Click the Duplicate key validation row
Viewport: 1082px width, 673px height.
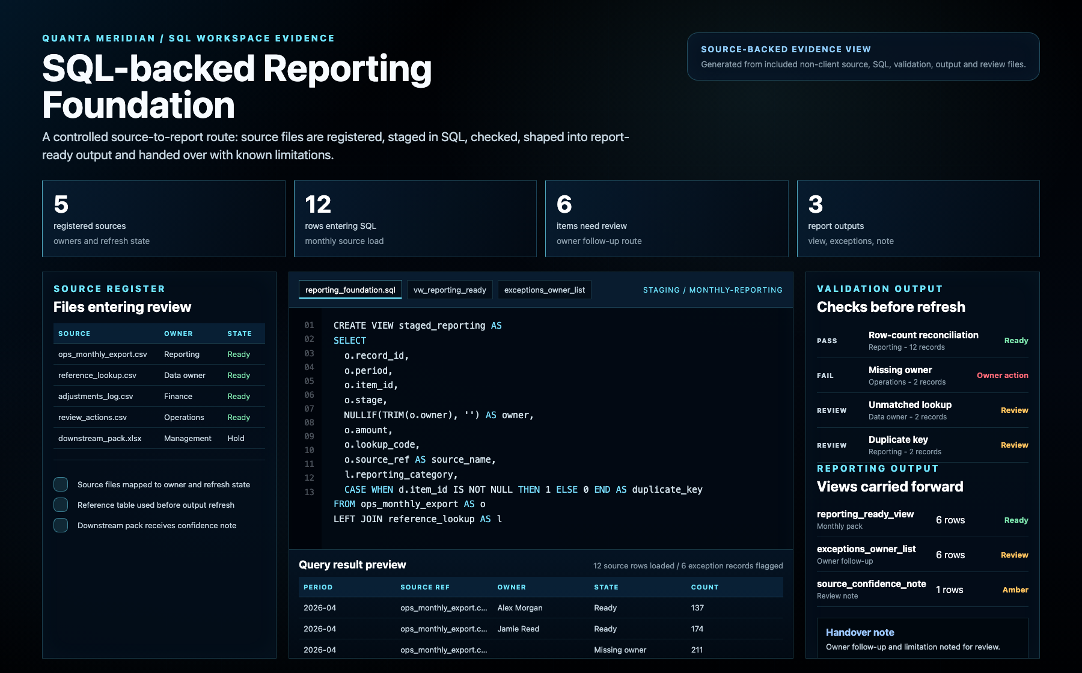click(923, 445)
